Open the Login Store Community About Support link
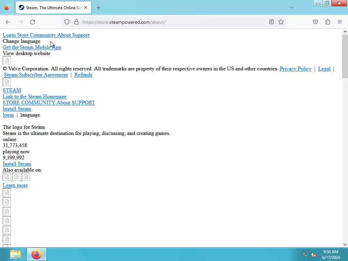 point(46,35)
